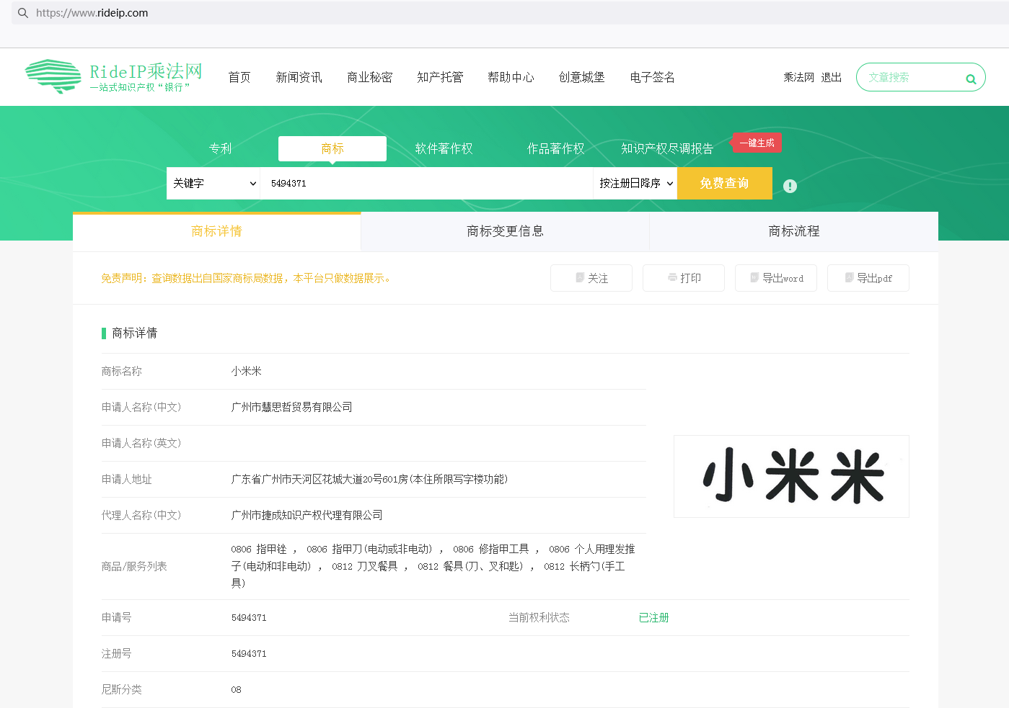This screenshot has height=708, width=1009.
Task: Open the 电子签名 menu item
Action: click(652, 77)
